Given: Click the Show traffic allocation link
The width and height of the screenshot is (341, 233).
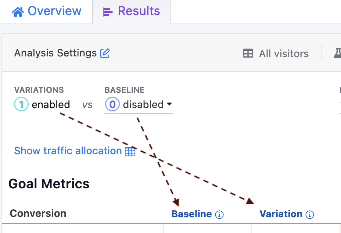Looking at the screenshot, I should click(68, 151).
